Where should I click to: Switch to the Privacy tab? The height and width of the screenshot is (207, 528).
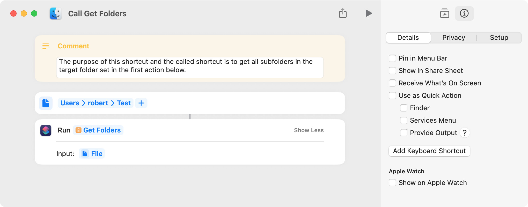point(453,38)
